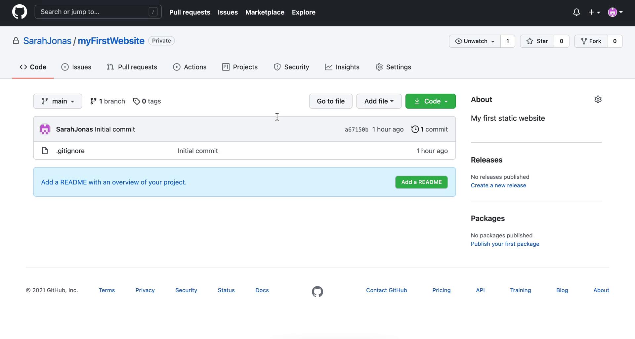This screenshot has height=339, width=635.
Task: Open Issues in top navigation
Action: (x=228, y=12)
